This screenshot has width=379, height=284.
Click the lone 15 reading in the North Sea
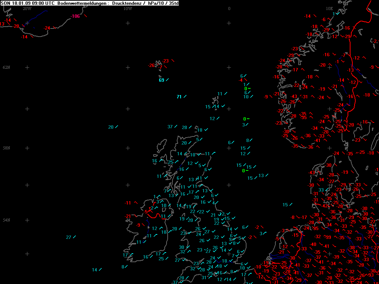coord(285,205)
